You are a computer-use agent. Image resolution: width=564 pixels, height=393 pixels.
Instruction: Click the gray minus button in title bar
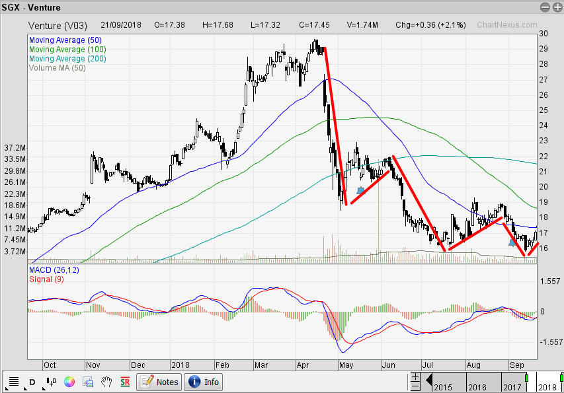[545, 7]
